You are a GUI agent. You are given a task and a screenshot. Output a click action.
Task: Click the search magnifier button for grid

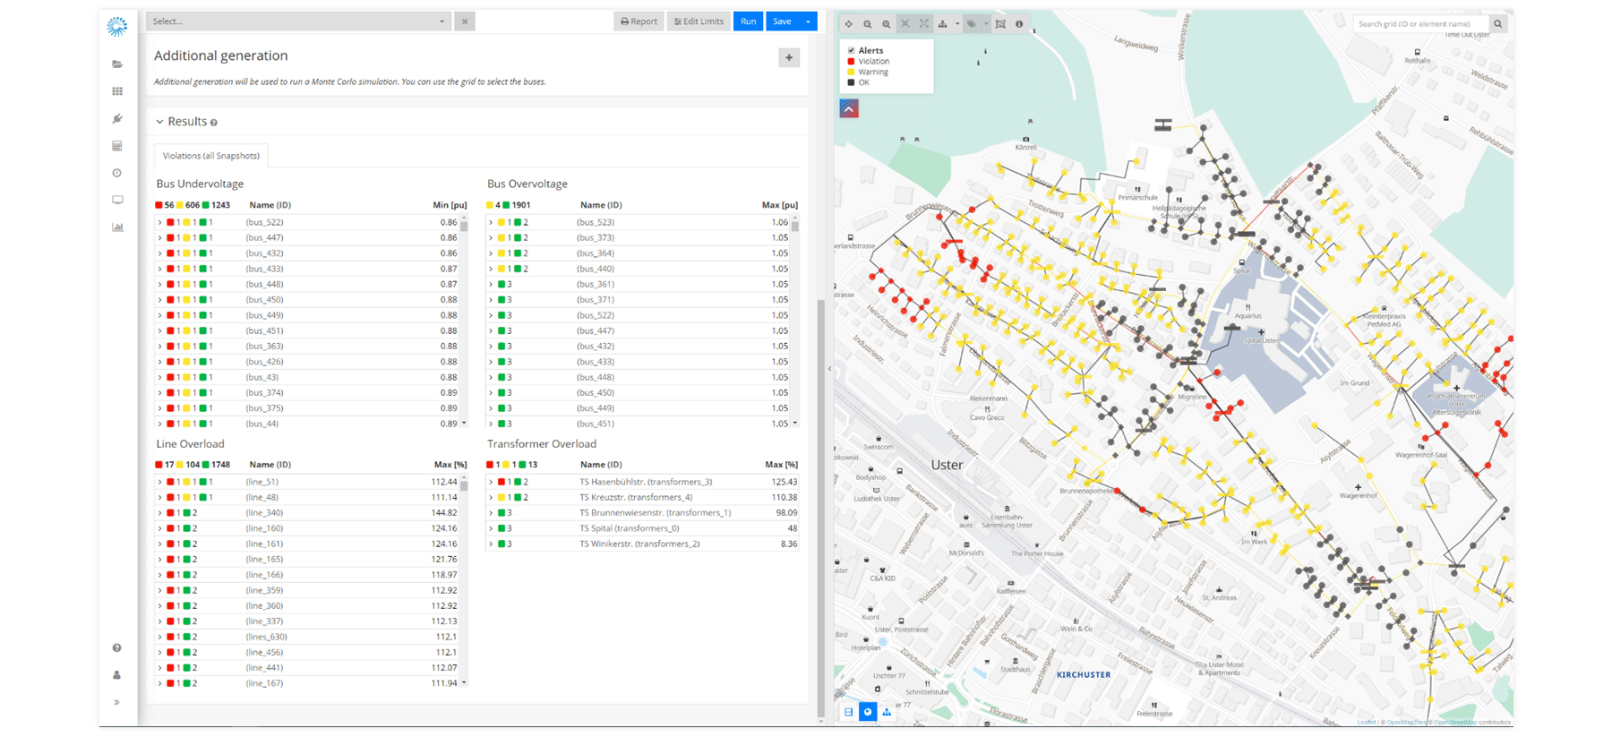pos(1497,24)
